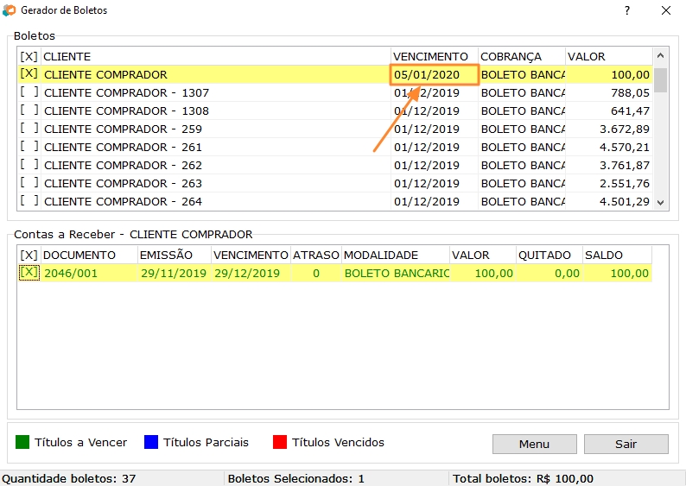
Task: Check the boleto for CLIENTE COMPRADOR - 261
Action: coord(29,147)
